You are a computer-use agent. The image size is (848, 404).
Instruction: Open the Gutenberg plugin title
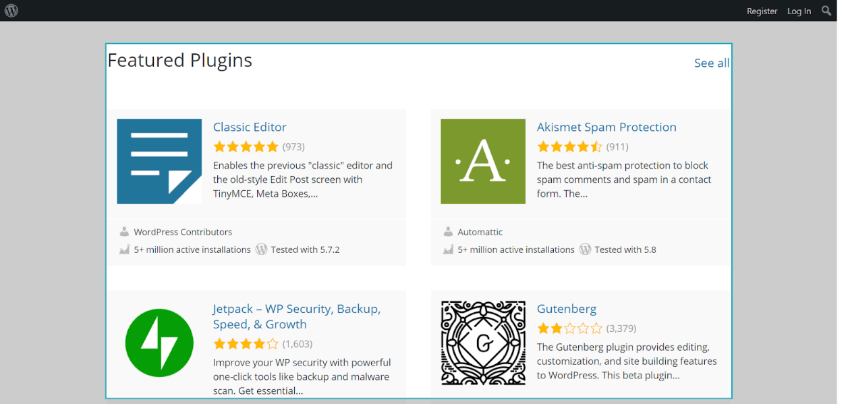tap(567, 309)
